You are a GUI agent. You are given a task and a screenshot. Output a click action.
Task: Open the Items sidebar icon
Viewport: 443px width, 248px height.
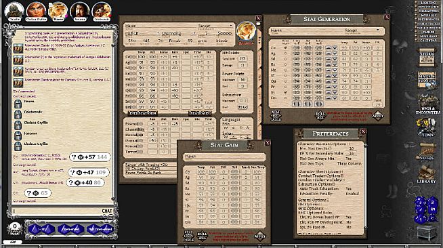click(x=426, y=128)
